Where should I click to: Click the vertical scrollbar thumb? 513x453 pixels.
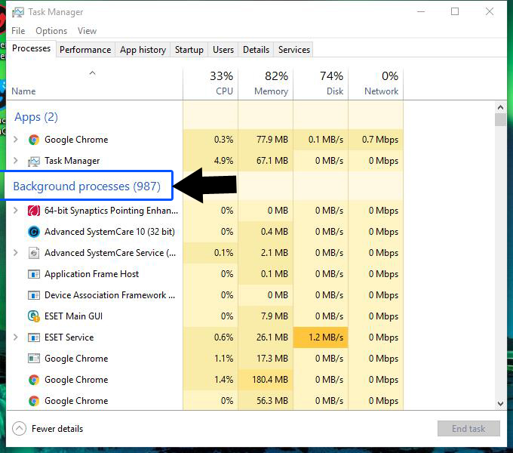click(x=500, y=120)
